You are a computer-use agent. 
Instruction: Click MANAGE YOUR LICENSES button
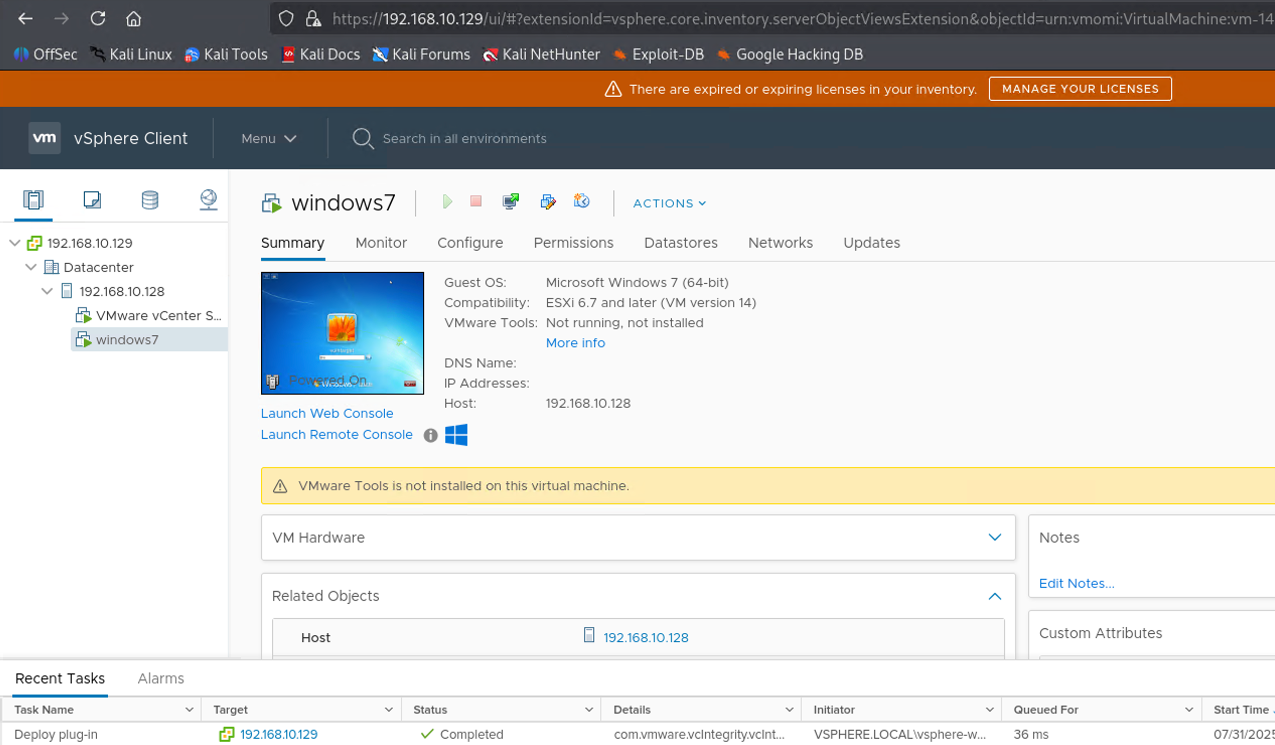(1080, 89)
